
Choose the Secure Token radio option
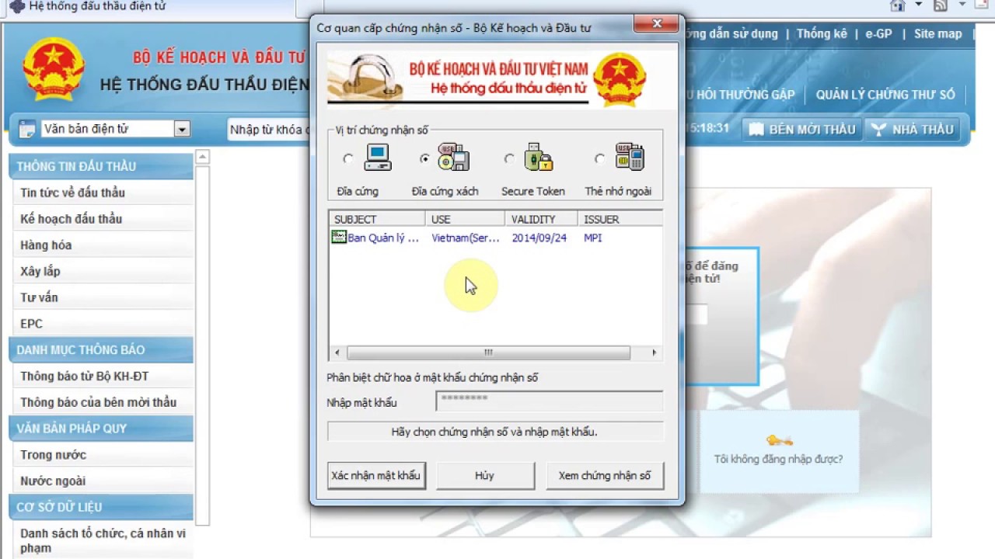[x=509, y=158]
